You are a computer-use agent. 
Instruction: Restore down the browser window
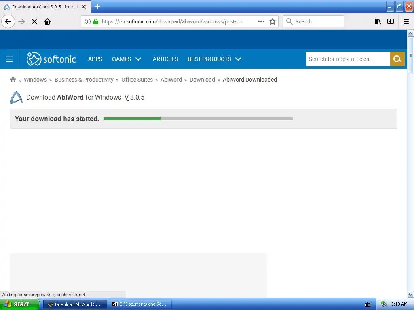(x=399, y=6)
